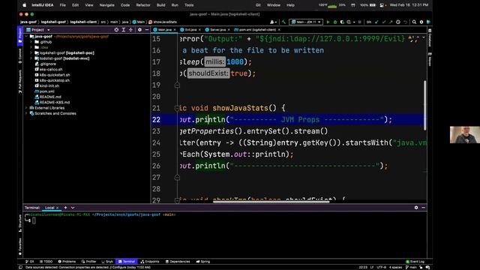Toggle the Commit tool window sidebar button

[20, 55]
